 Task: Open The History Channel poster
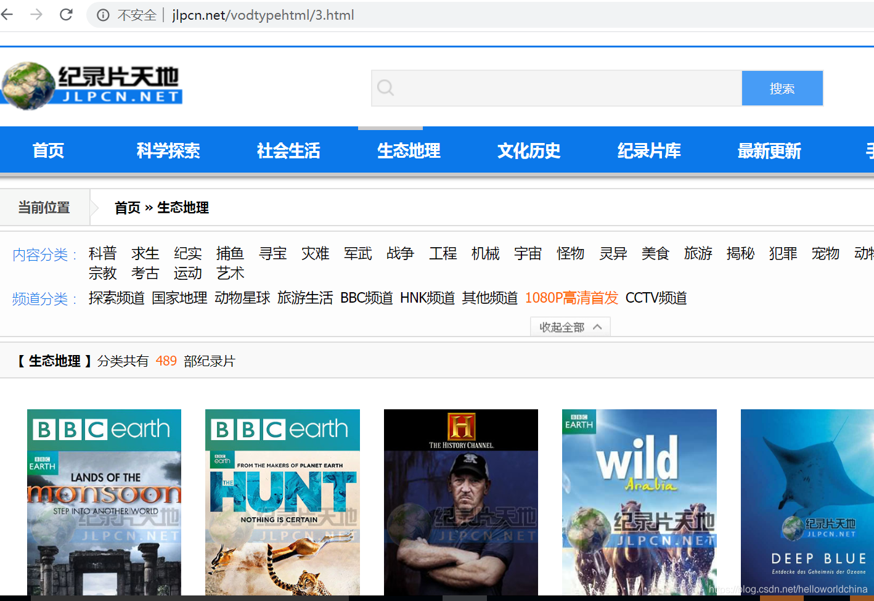tap(461, 502)
